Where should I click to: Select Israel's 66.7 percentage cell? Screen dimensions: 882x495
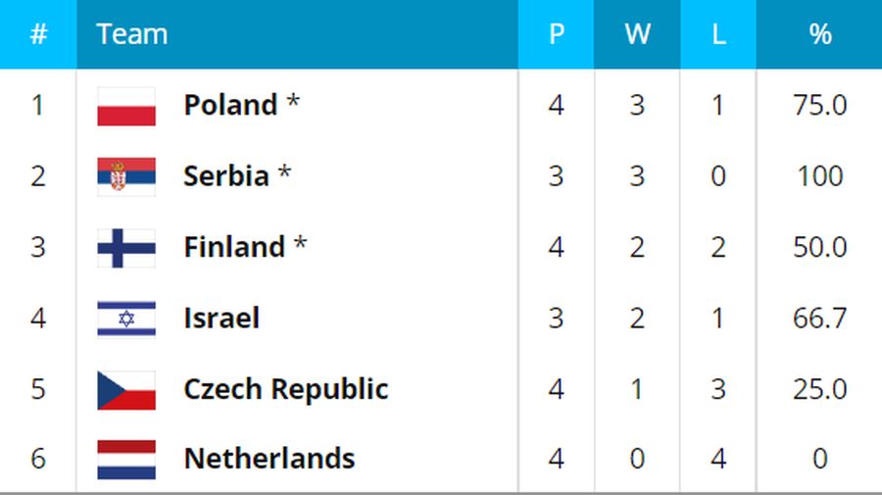(819, 318)
